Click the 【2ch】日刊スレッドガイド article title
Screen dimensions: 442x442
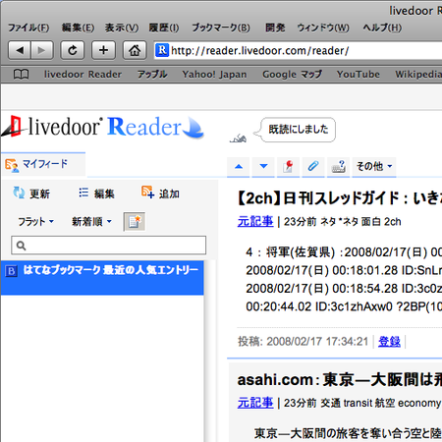point(339,198)
